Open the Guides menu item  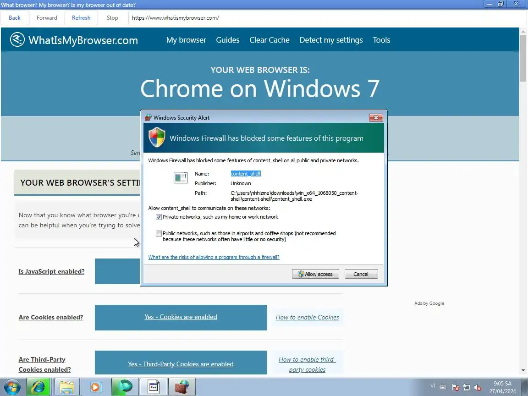pyautogui.click(x=228, y=40)
